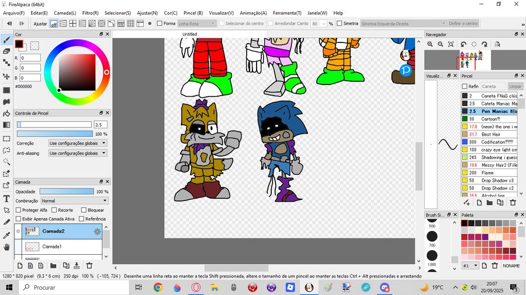This screenshot has height=295, width=526.
Task: Click the brush size slider
Action: click(x=54, y=124)
